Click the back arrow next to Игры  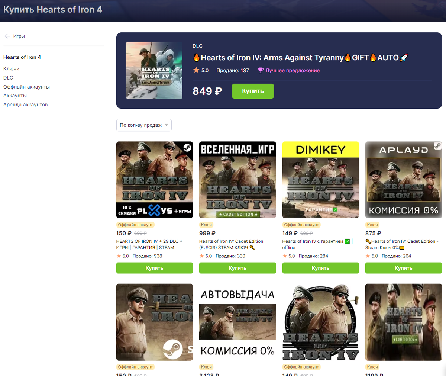click(7, 36)
